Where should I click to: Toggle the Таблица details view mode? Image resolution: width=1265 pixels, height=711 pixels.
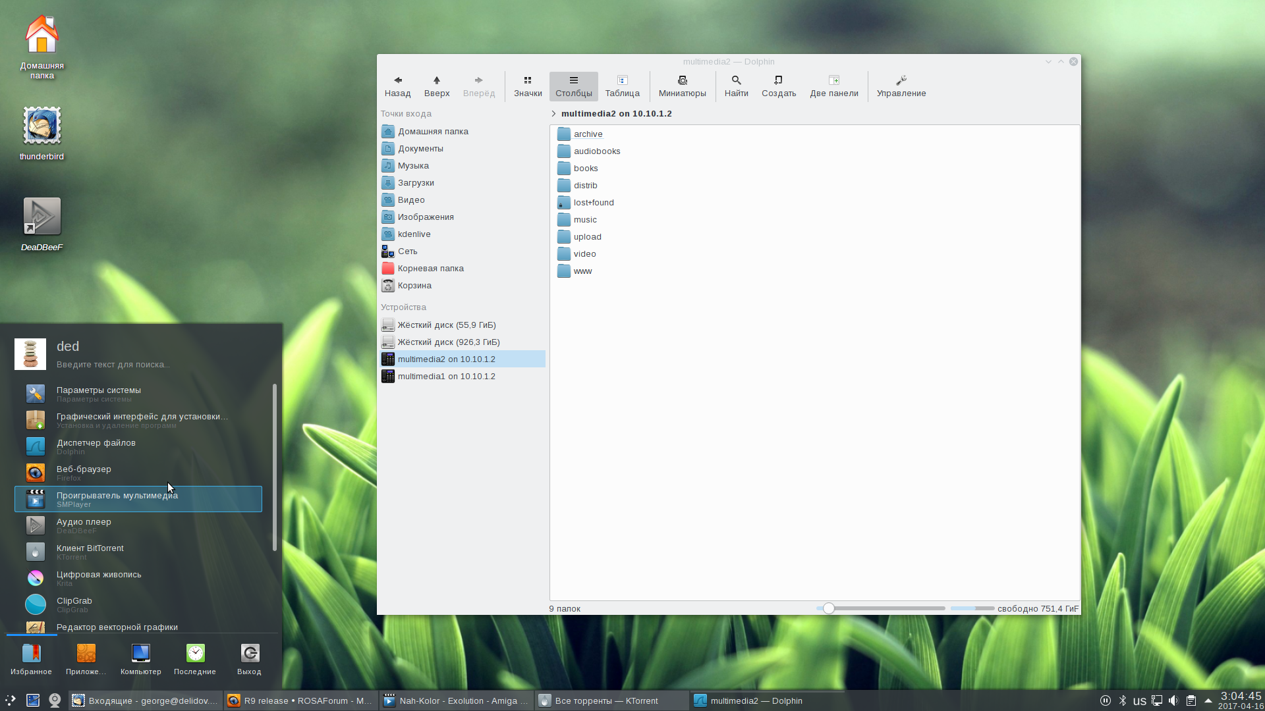click(x=622, y=86)
